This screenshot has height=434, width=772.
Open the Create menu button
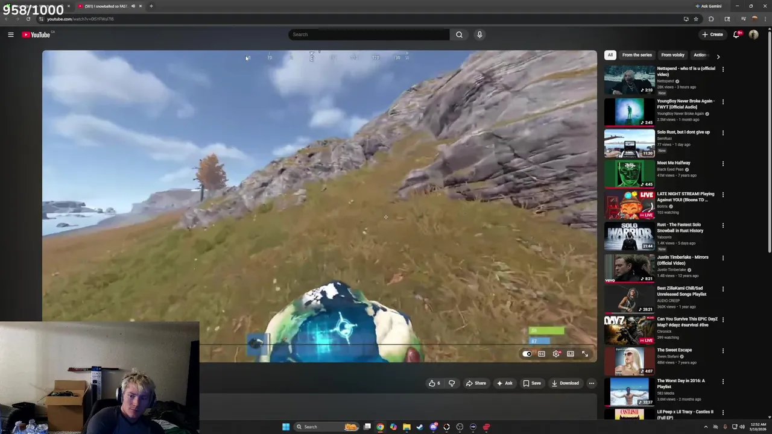pos(712,34)
